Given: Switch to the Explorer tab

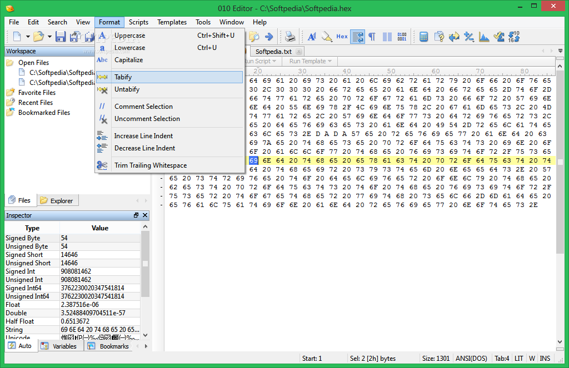Looking at the screenshot, I should (x=57, y=200).
